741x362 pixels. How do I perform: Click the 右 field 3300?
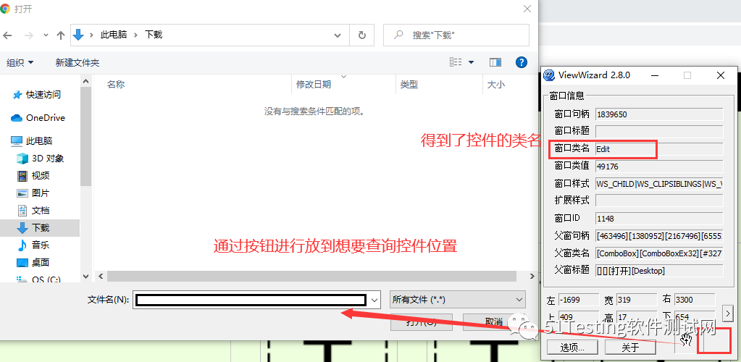pyautogui.click(x=695, y=300)
